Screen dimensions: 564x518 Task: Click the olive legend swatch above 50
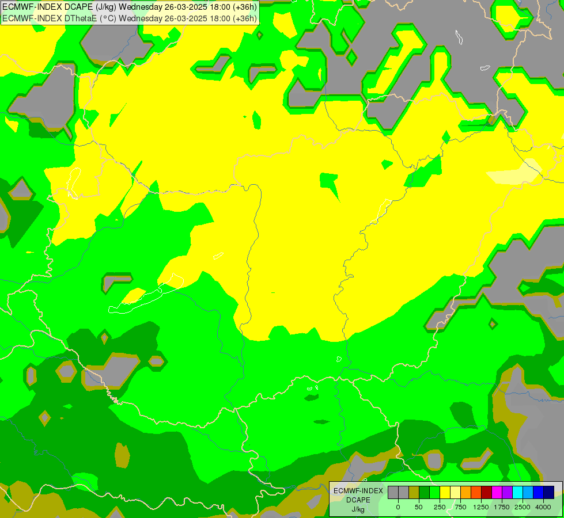pyautogui.click(x=414, y=492)
